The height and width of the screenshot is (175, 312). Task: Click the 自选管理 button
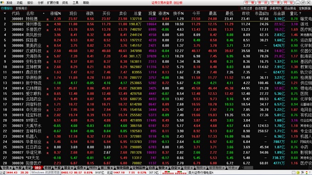tap(261, 8)
